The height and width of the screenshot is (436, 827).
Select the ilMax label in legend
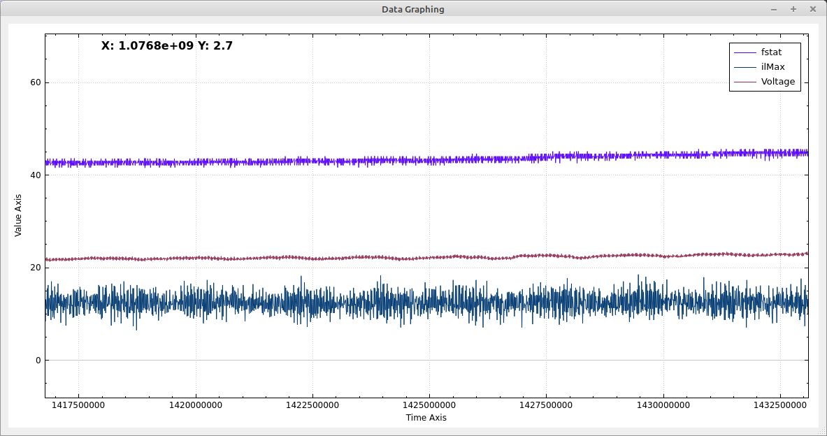tap(772, 67)
